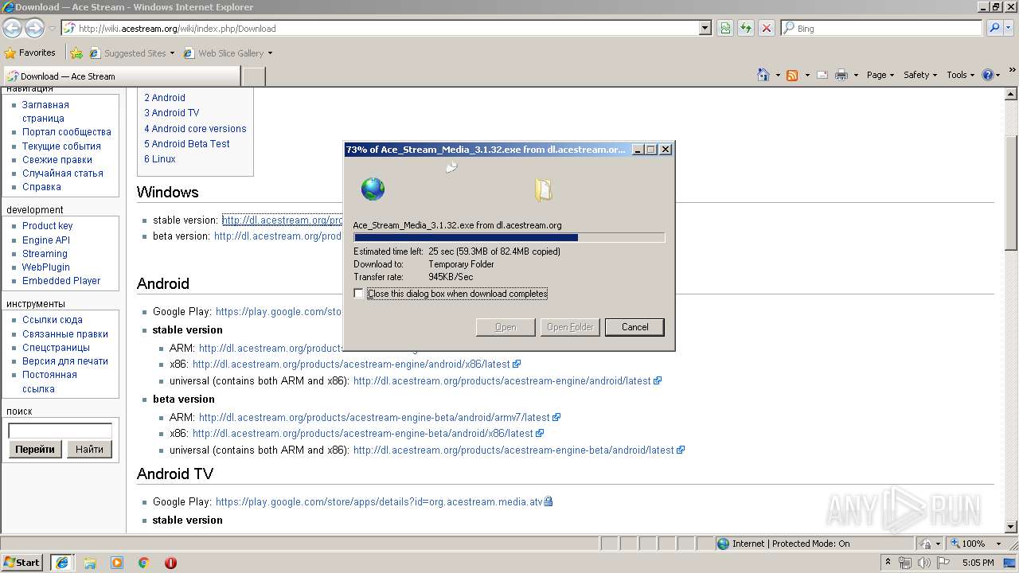Click the page vertical scrollbar down arrow

tap(1012, 526)
